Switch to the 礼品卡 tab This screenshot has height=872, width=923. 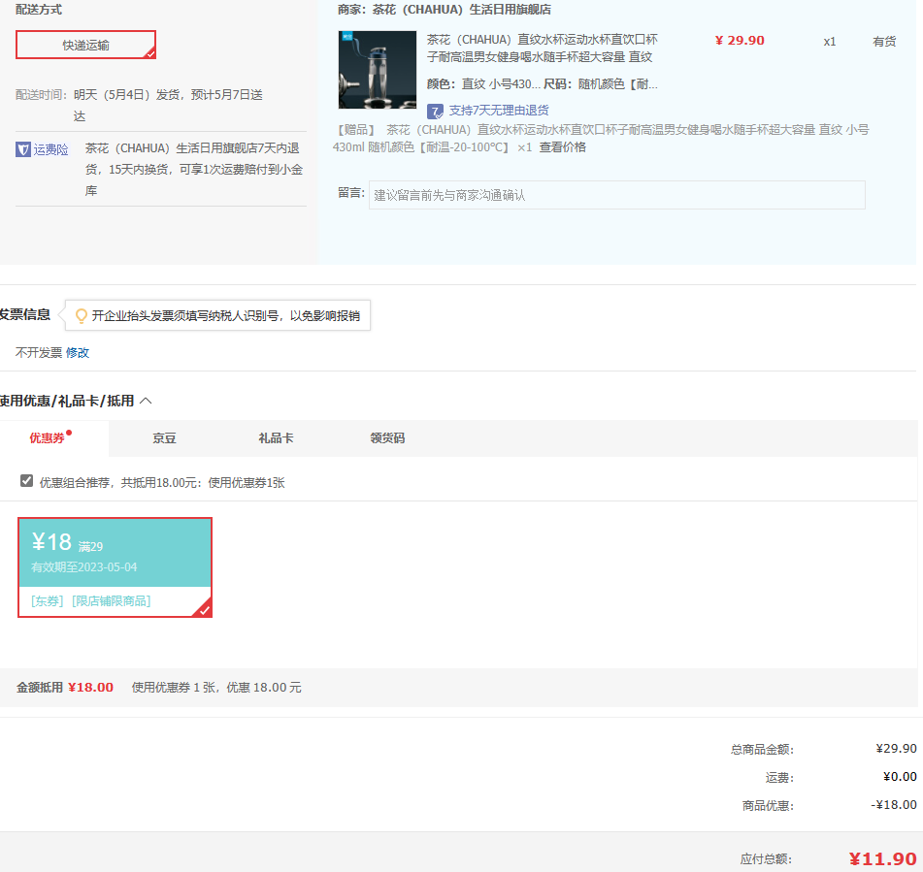pyautogui.click(x=276, y=437)
